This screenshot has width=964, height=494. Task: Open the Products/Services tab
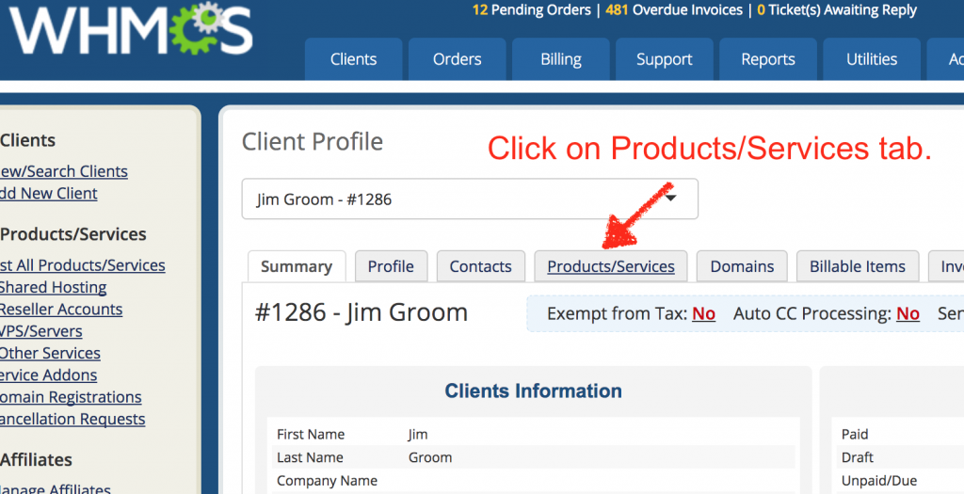610,266
